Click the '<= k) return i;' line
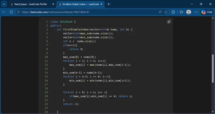 pyautogui.click(x=101, y=96)
